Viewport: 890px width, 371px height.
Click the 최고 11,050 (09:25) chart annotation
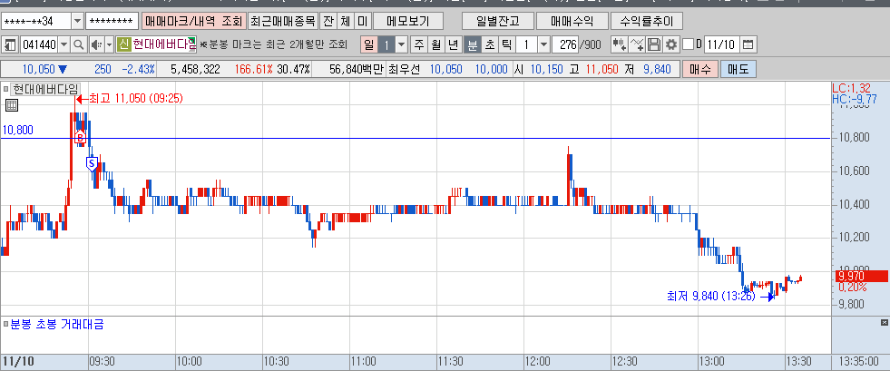click(136, 98)
